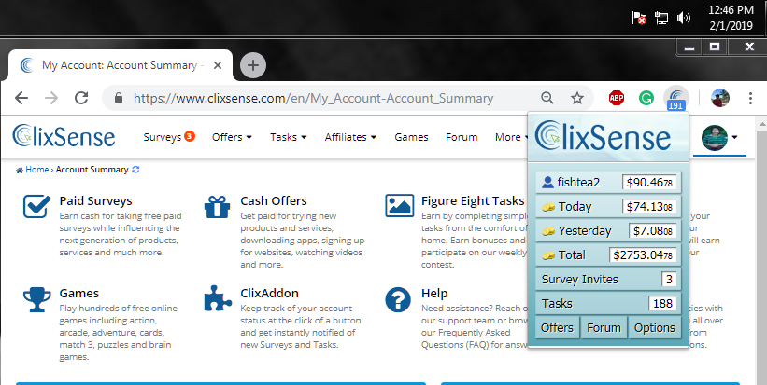The height and width of the screenshot is (385, 767).
Task: Click the Today earnings row in popup
Action: 608,206
